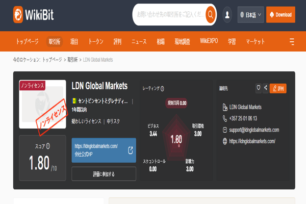The height and width of the screenshot is (204, 306).
Task: Click the external link icon on the blue HP card
Action: [x=131, y=150]
